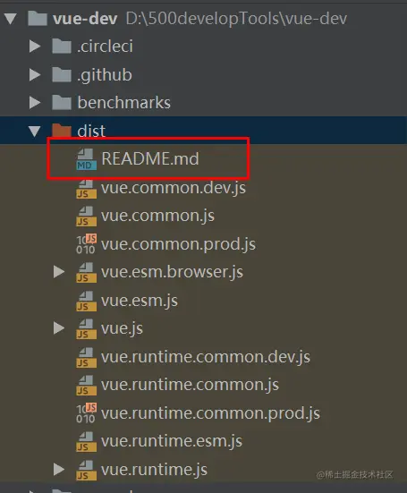This screenshot has height=493, width=407.
Task: Expand the benchmarks folder arrow
Action: point(35,103)
